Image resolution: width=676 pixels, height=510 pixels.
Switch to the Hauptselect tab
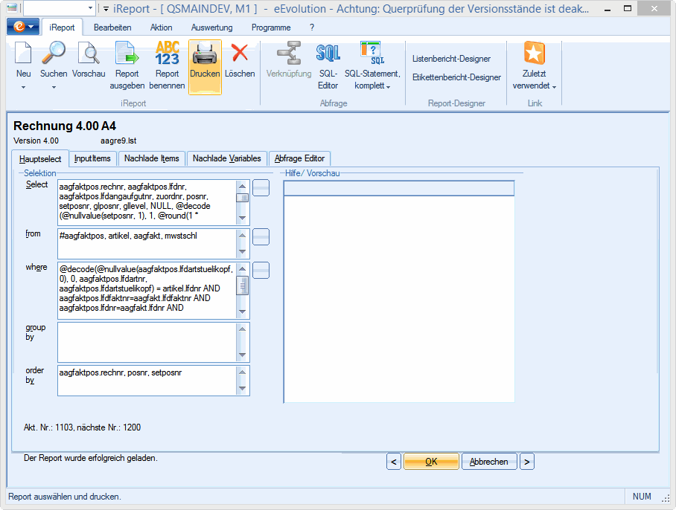[x=40, y=159]
